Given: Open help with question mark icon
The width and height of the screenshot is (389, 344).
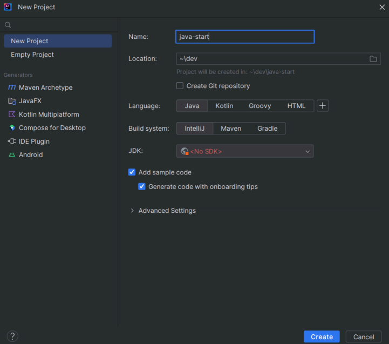Looking at the screenshot, I should point(12,336).
